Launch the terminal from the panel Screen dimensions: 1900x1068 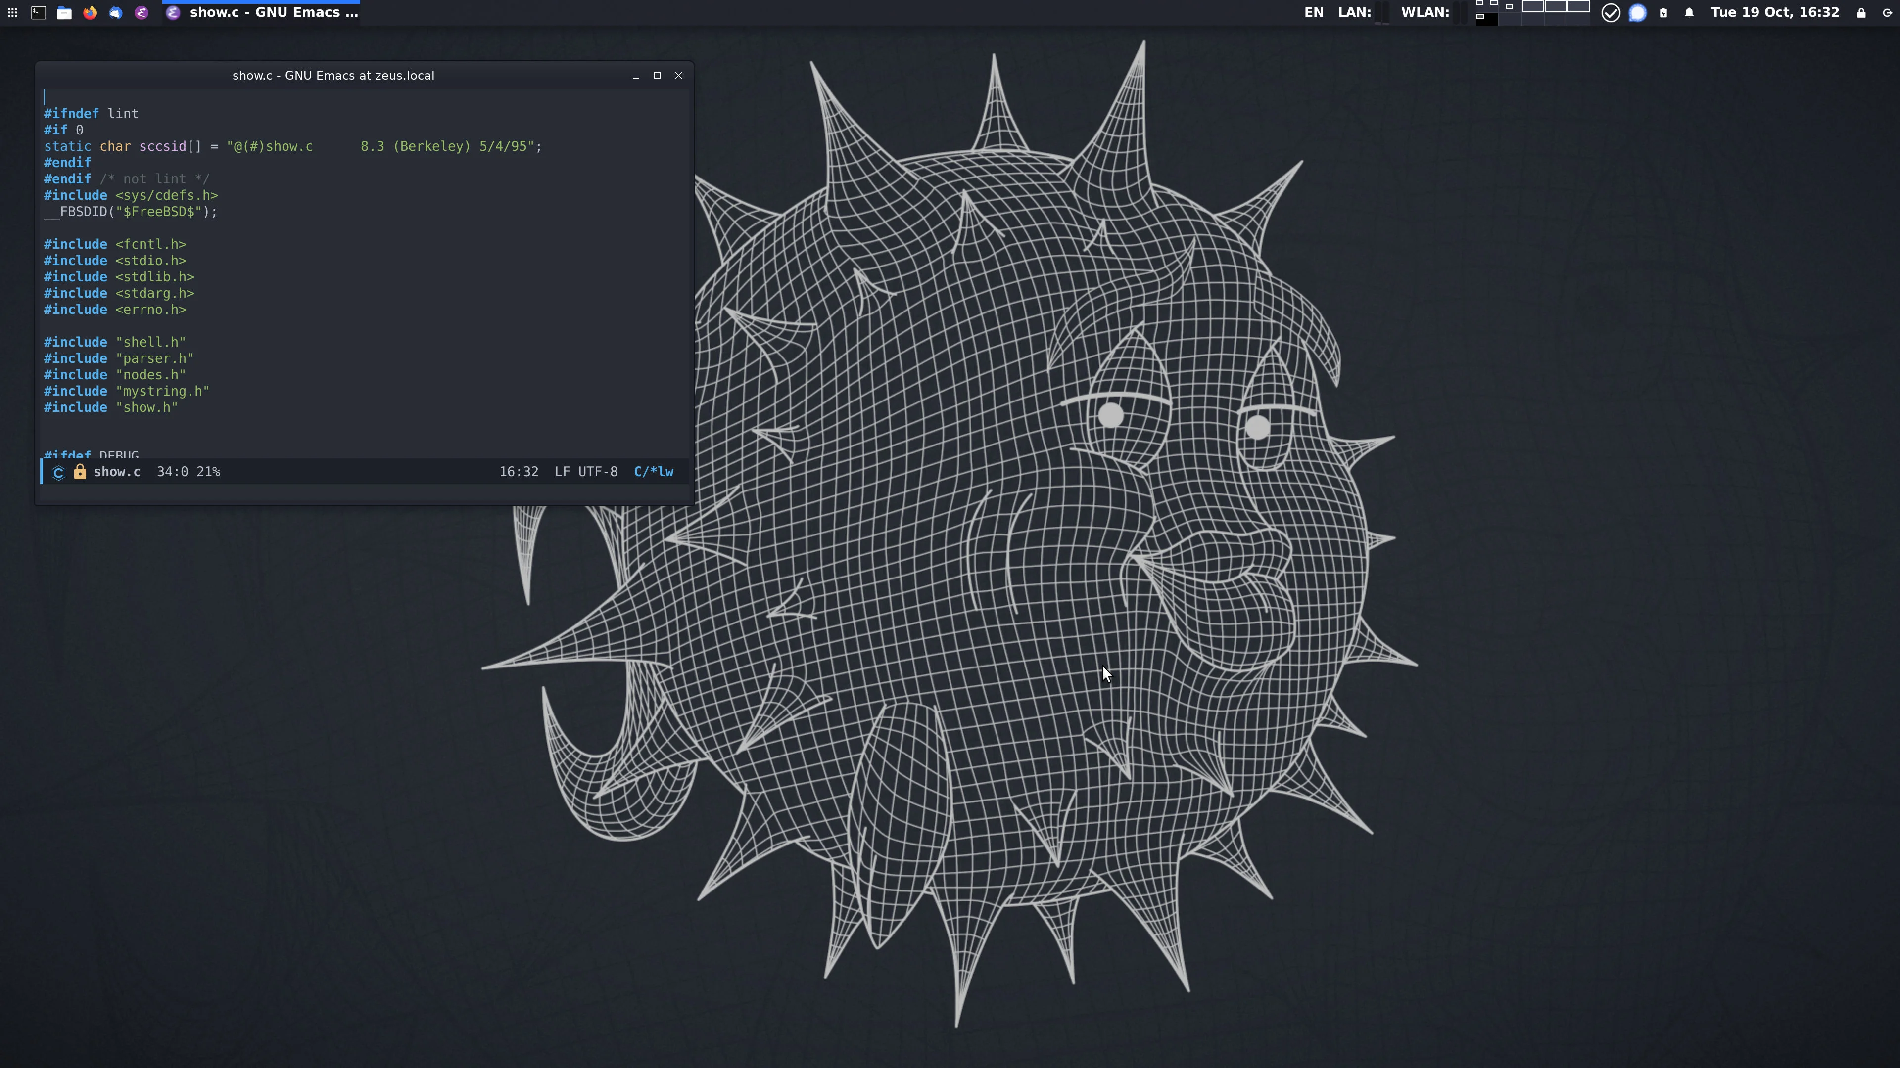point(39,12)
